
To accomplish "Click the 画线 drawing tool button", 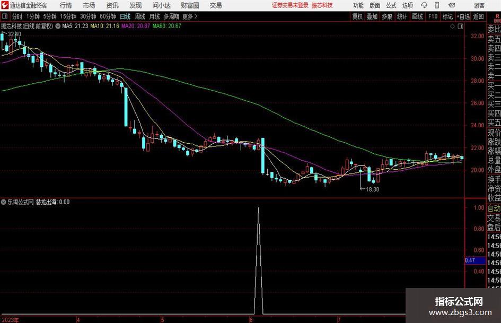I will pos(417,16).
